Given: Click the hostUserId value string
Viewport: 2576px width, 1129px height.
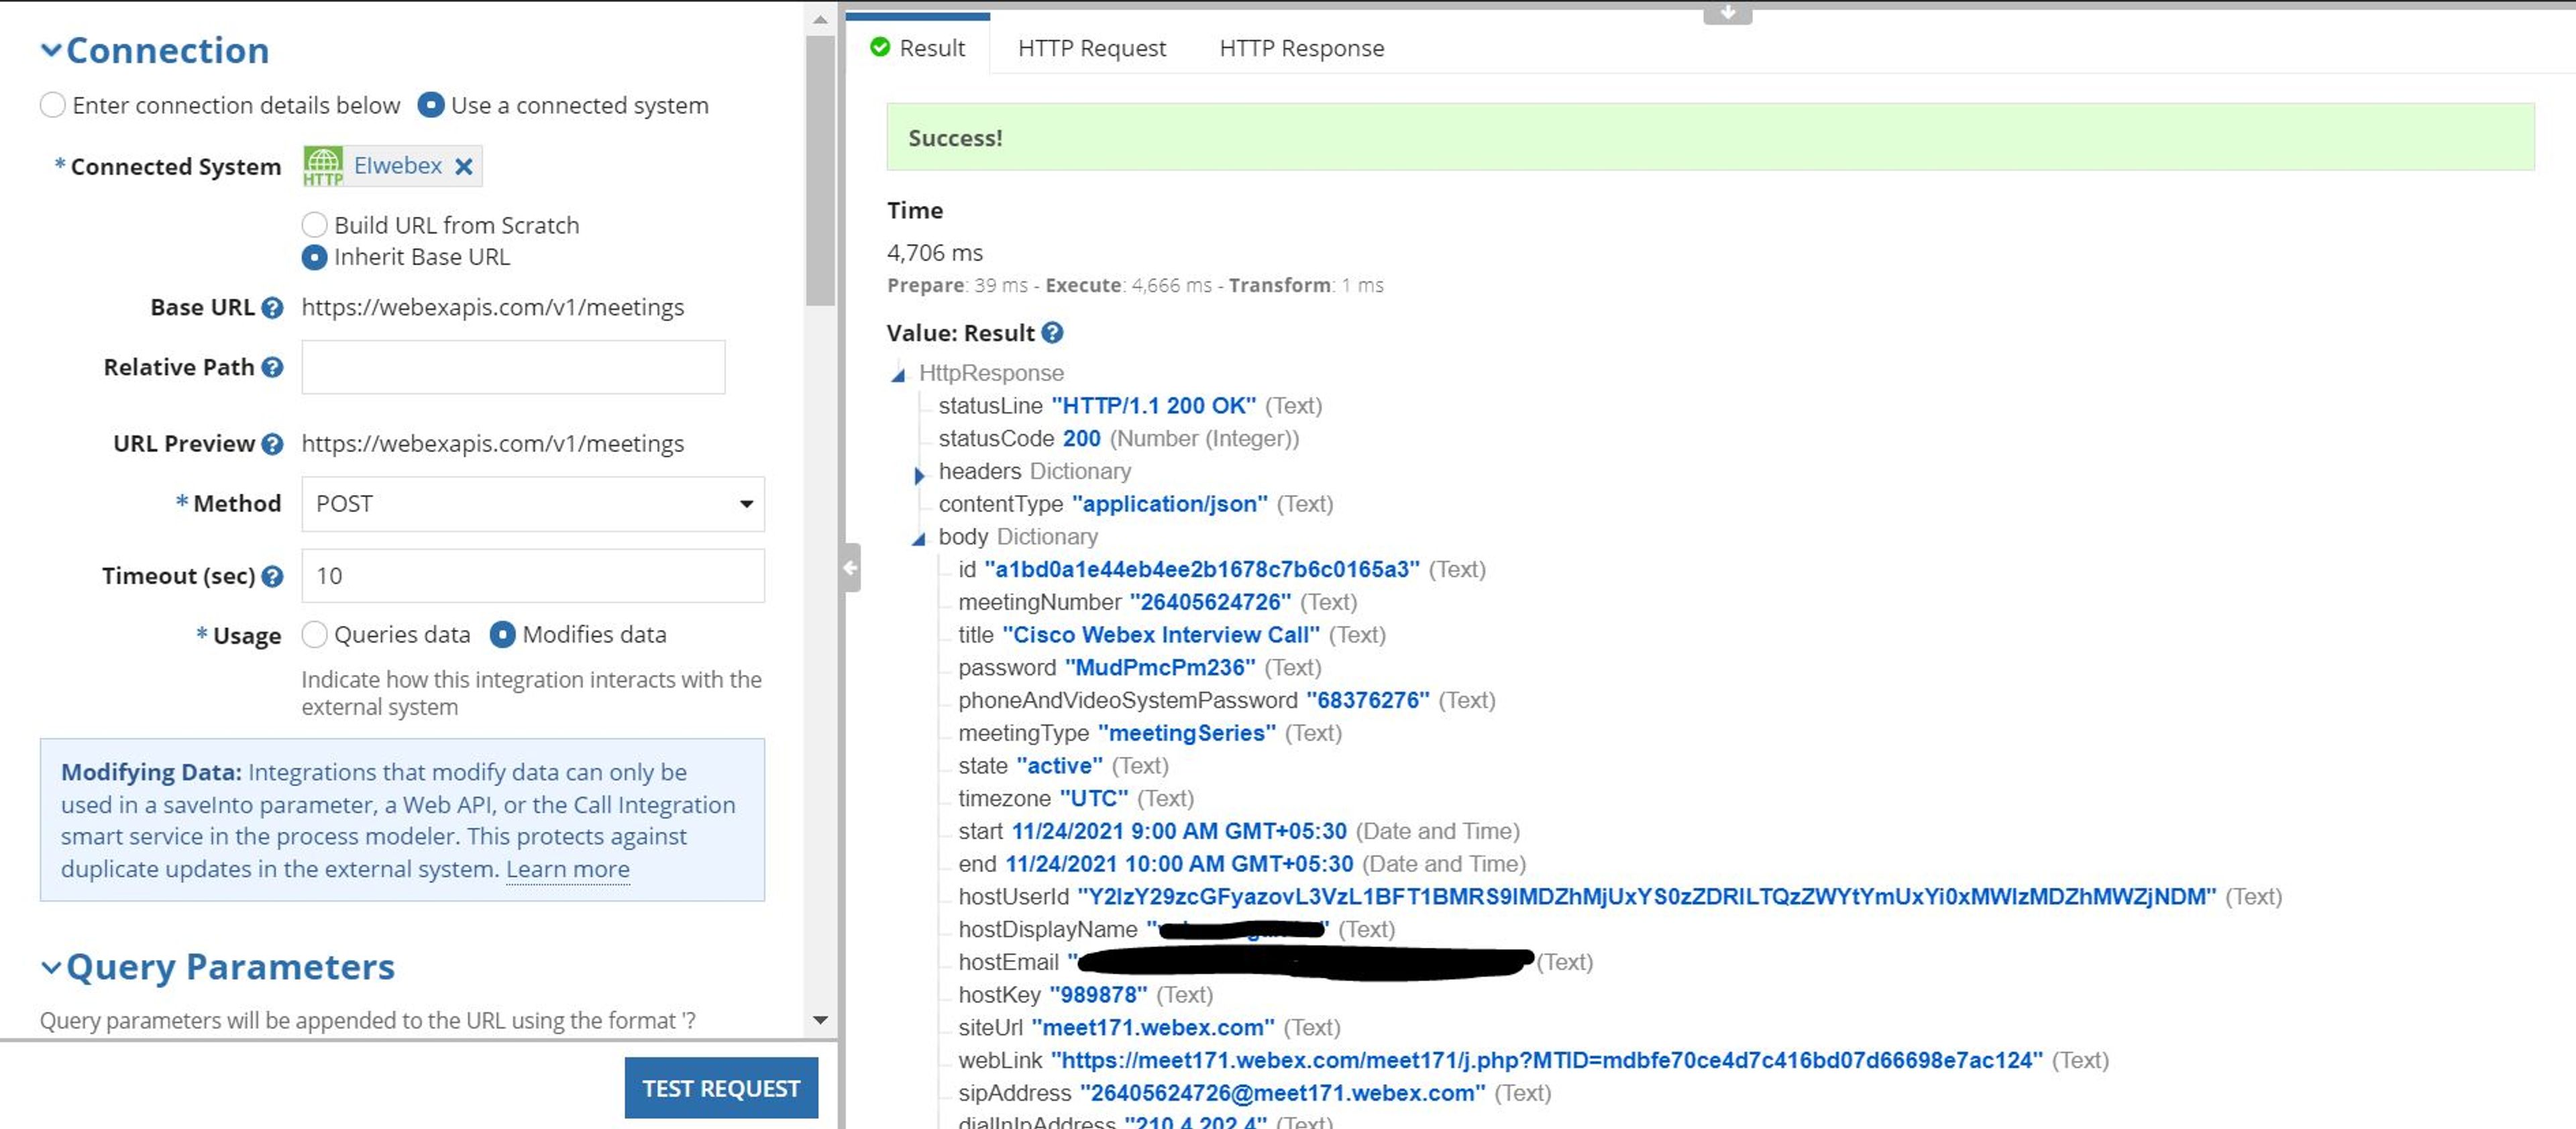Looking at the screenshot, I should [x=1646, y=897].
